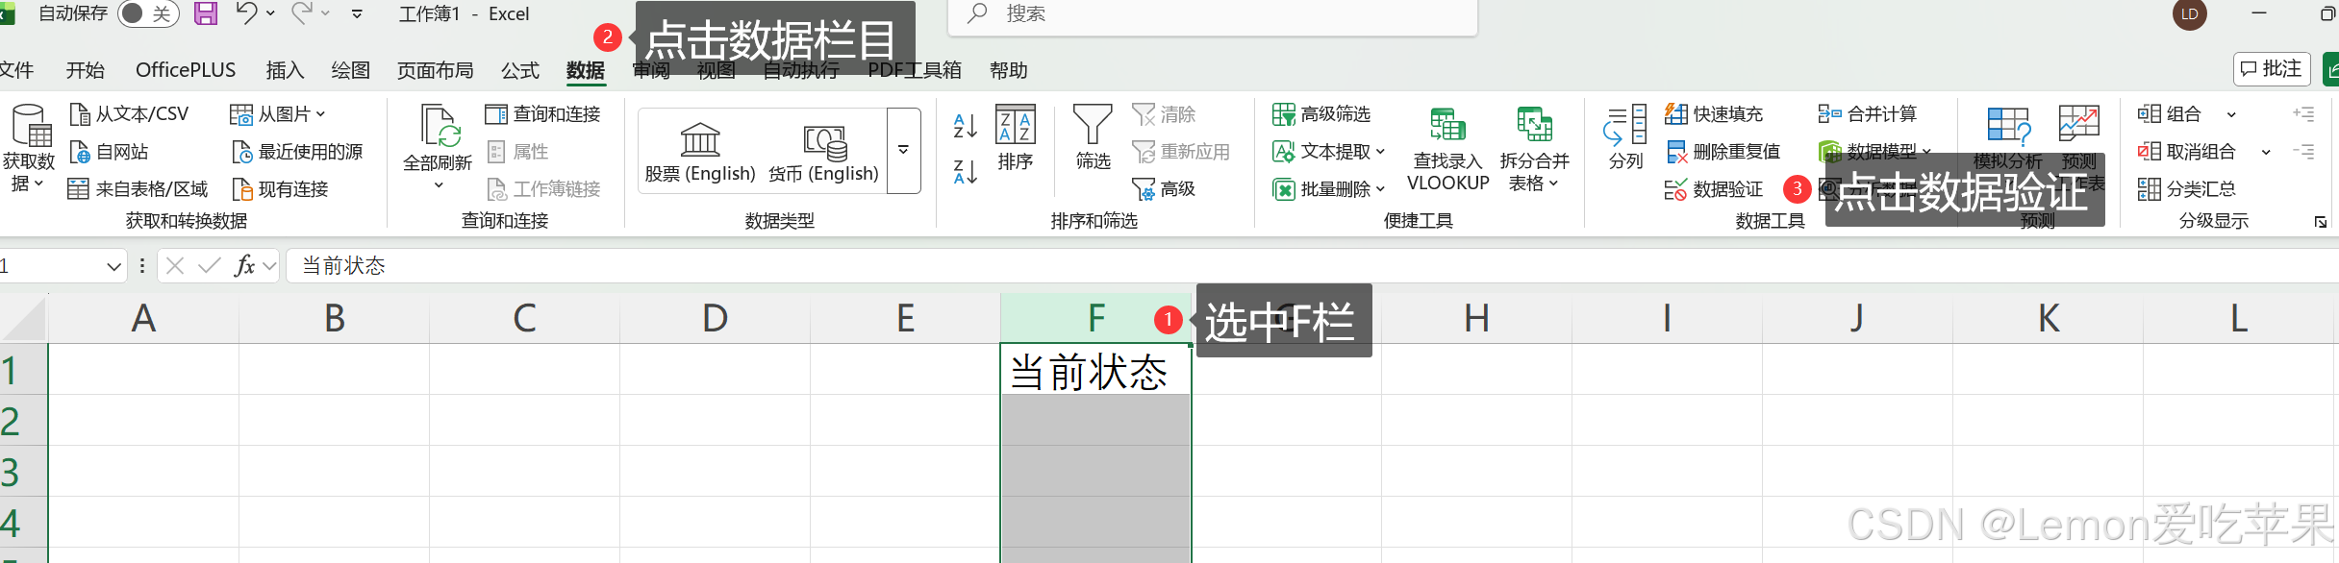Expand the Name Box dropdown arrow
The height and width of the screenshot is (563, 2339).
(x=113, y=266)
